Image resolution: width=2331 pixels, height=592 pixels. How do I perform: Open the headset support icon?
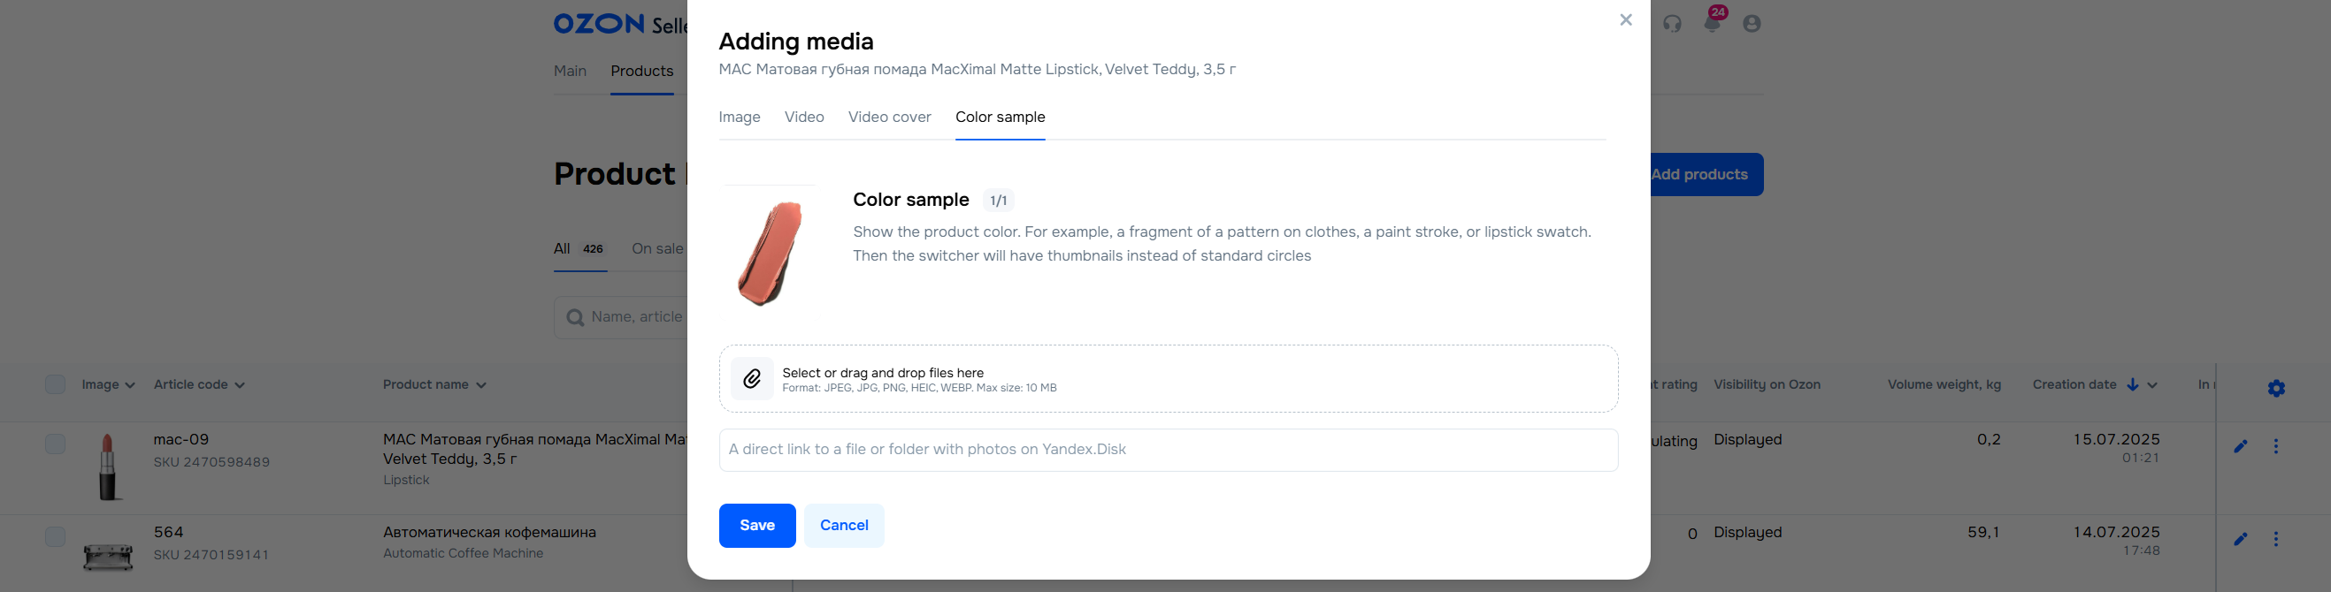click(1672, 24)
